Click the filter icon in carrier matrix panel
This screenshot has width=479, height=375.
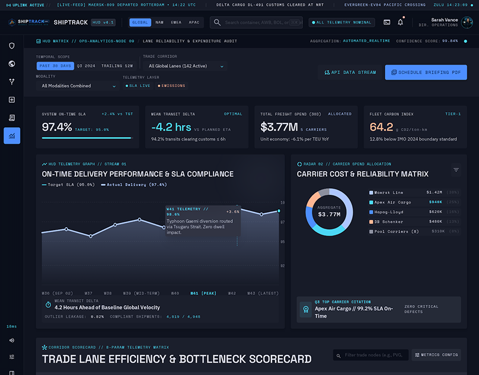point(456,170)
